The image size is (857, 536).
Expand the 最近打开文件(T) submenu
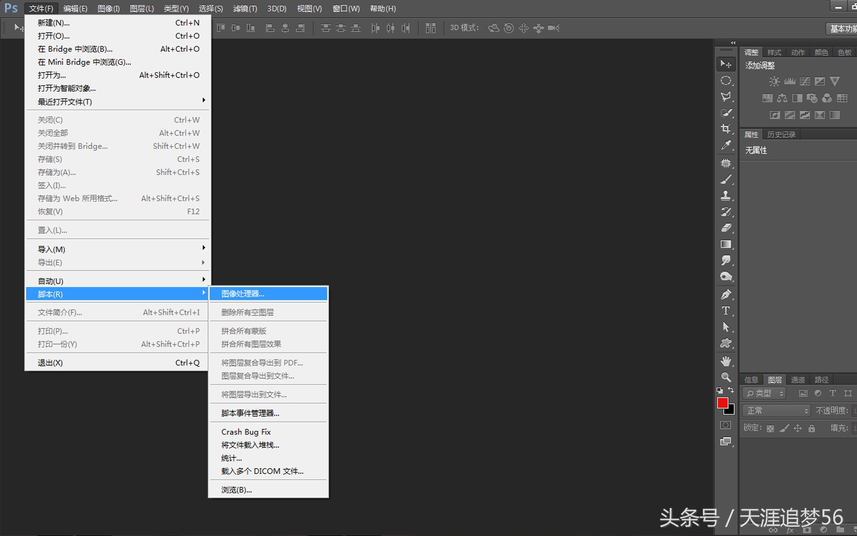coord(117,101)
